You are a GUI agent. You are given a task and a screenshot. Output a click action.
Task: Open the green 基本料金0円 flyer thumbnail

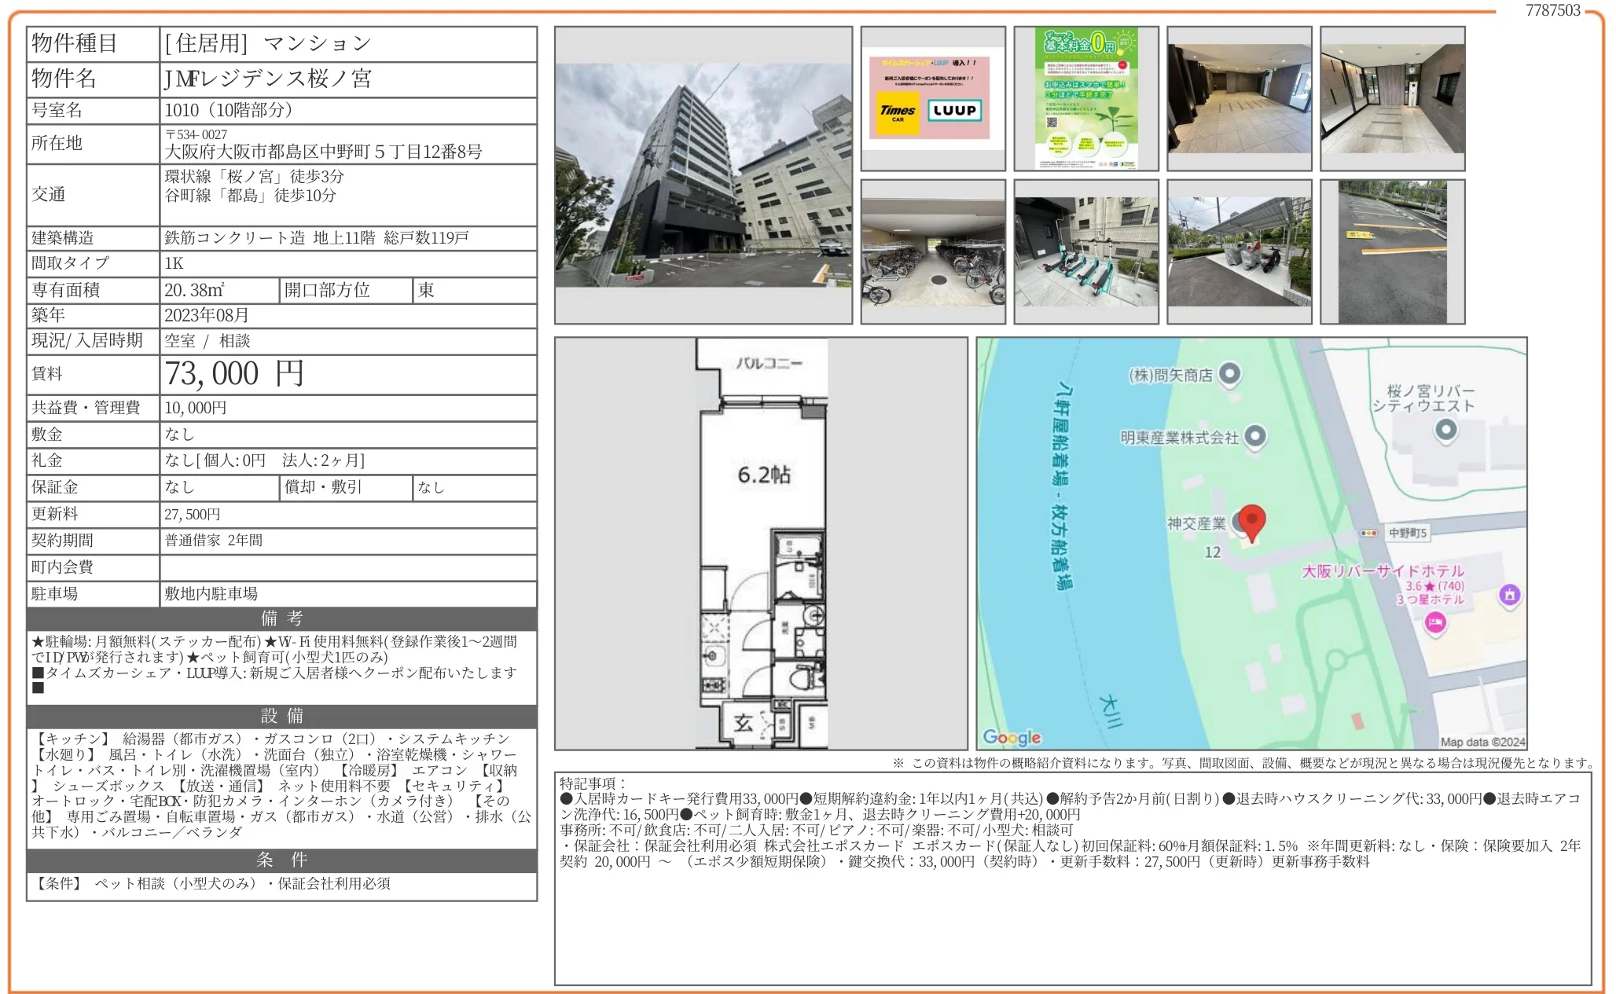(x=1085, y=99)
